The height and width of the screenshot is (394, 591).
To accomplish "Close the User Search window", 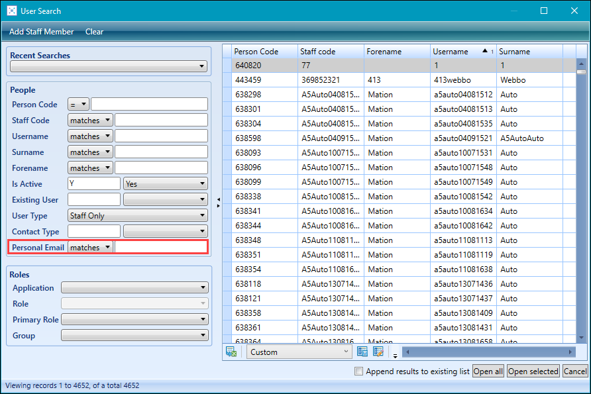I will pyautogui.click(x=574, y=11).
